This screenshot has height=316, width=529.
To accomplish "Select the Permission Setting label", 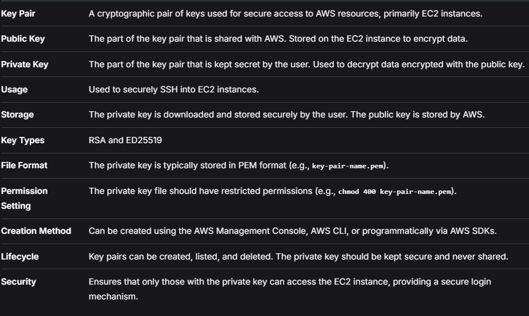I will point(25,198).
